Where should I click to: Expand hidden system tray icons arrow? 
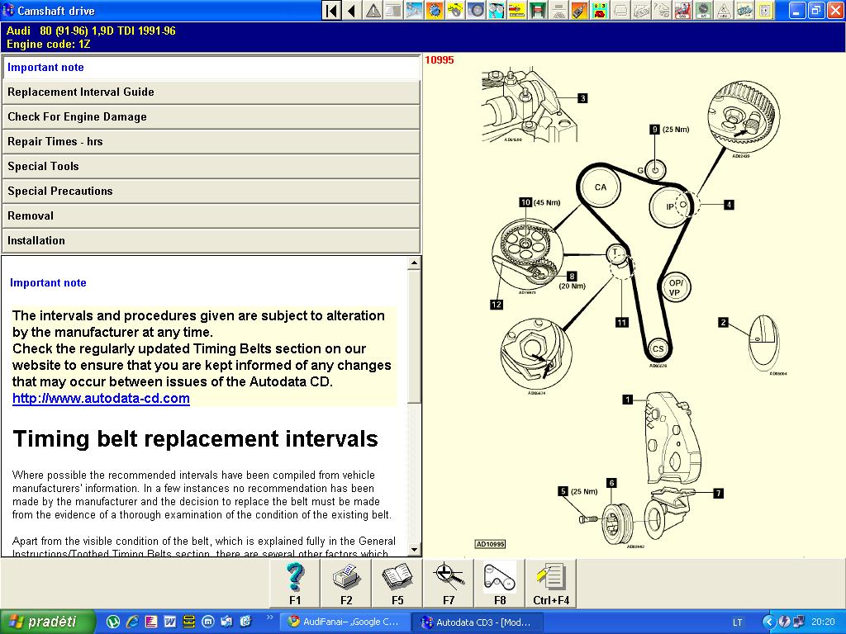pos(768,622)
